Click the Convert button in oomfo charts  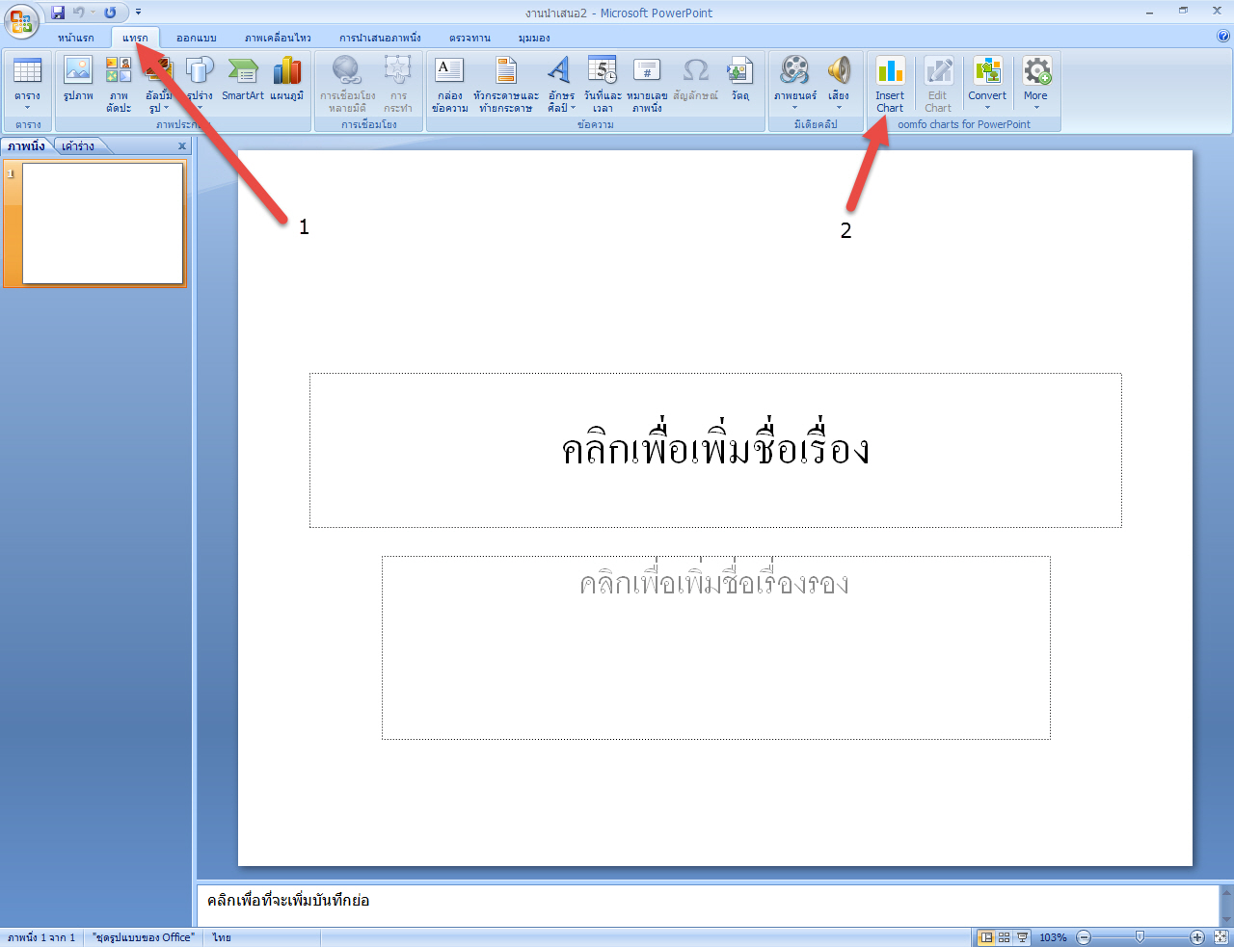tap(987, 82)
